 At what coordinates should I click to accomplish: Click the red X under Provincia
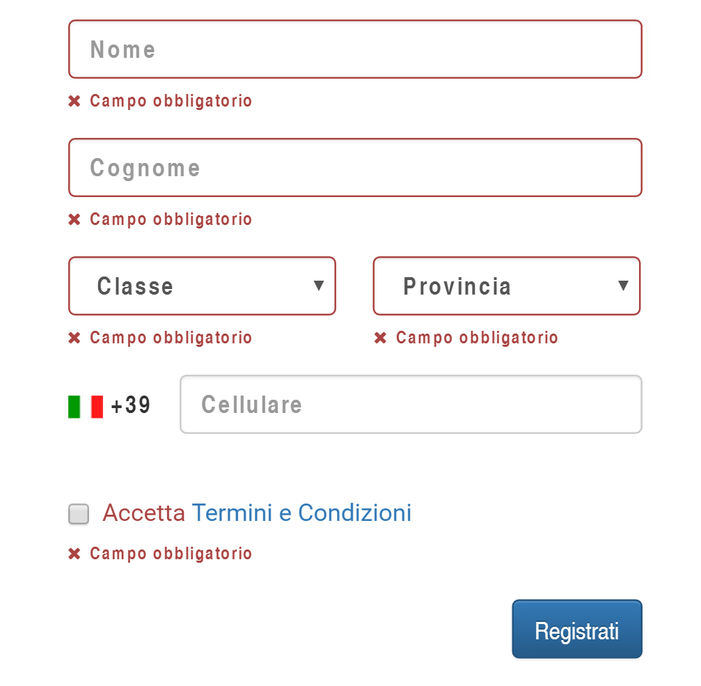[380, 338]
